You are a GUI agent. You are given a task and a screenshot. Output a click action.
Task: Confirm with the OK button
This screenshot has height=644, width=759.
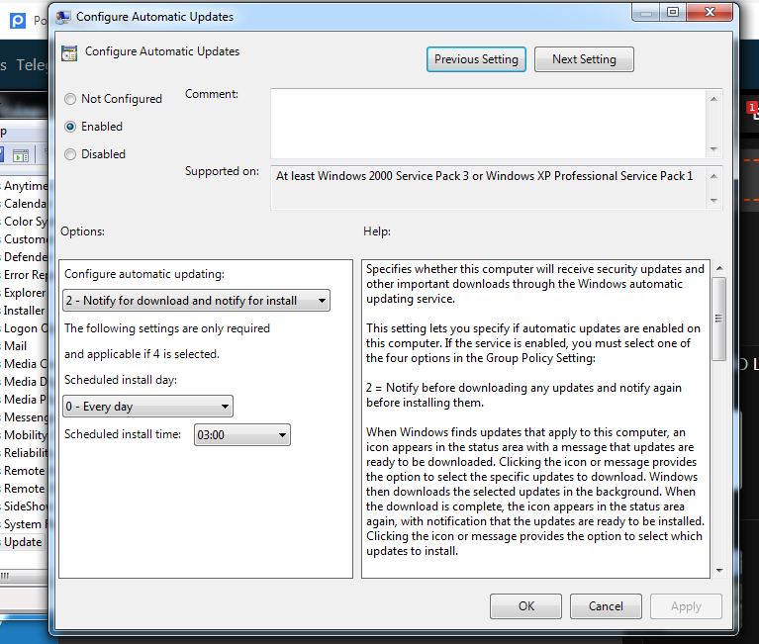pyautogui.click(x=525, y=606)
